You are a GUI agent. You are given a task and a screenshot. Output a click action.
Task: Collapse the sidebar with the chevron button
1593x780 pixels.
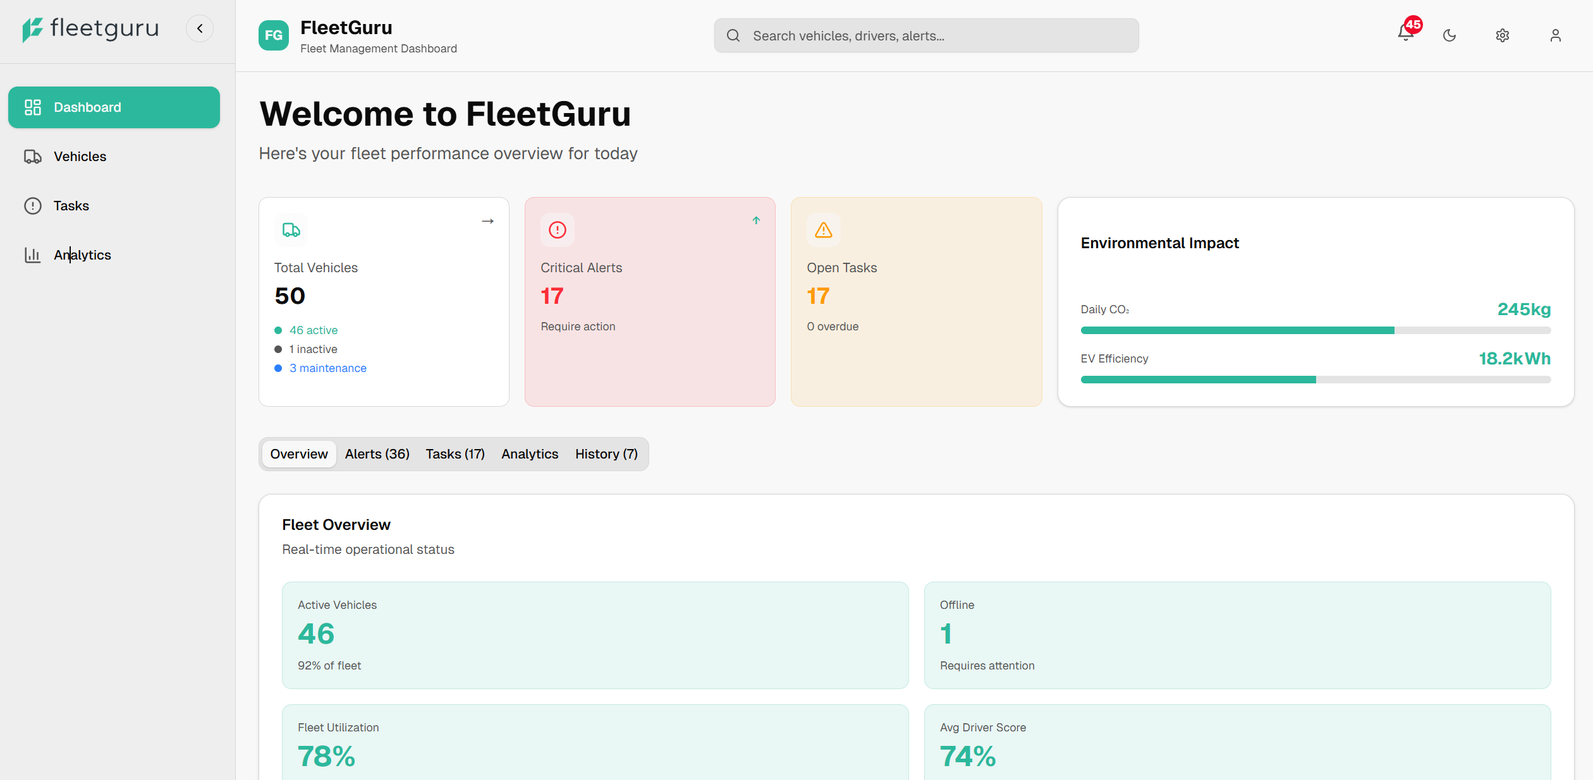point(200,28)
